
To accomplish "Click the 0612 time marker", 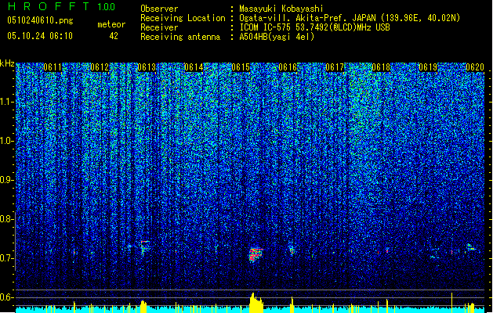I will click(100, 67).
